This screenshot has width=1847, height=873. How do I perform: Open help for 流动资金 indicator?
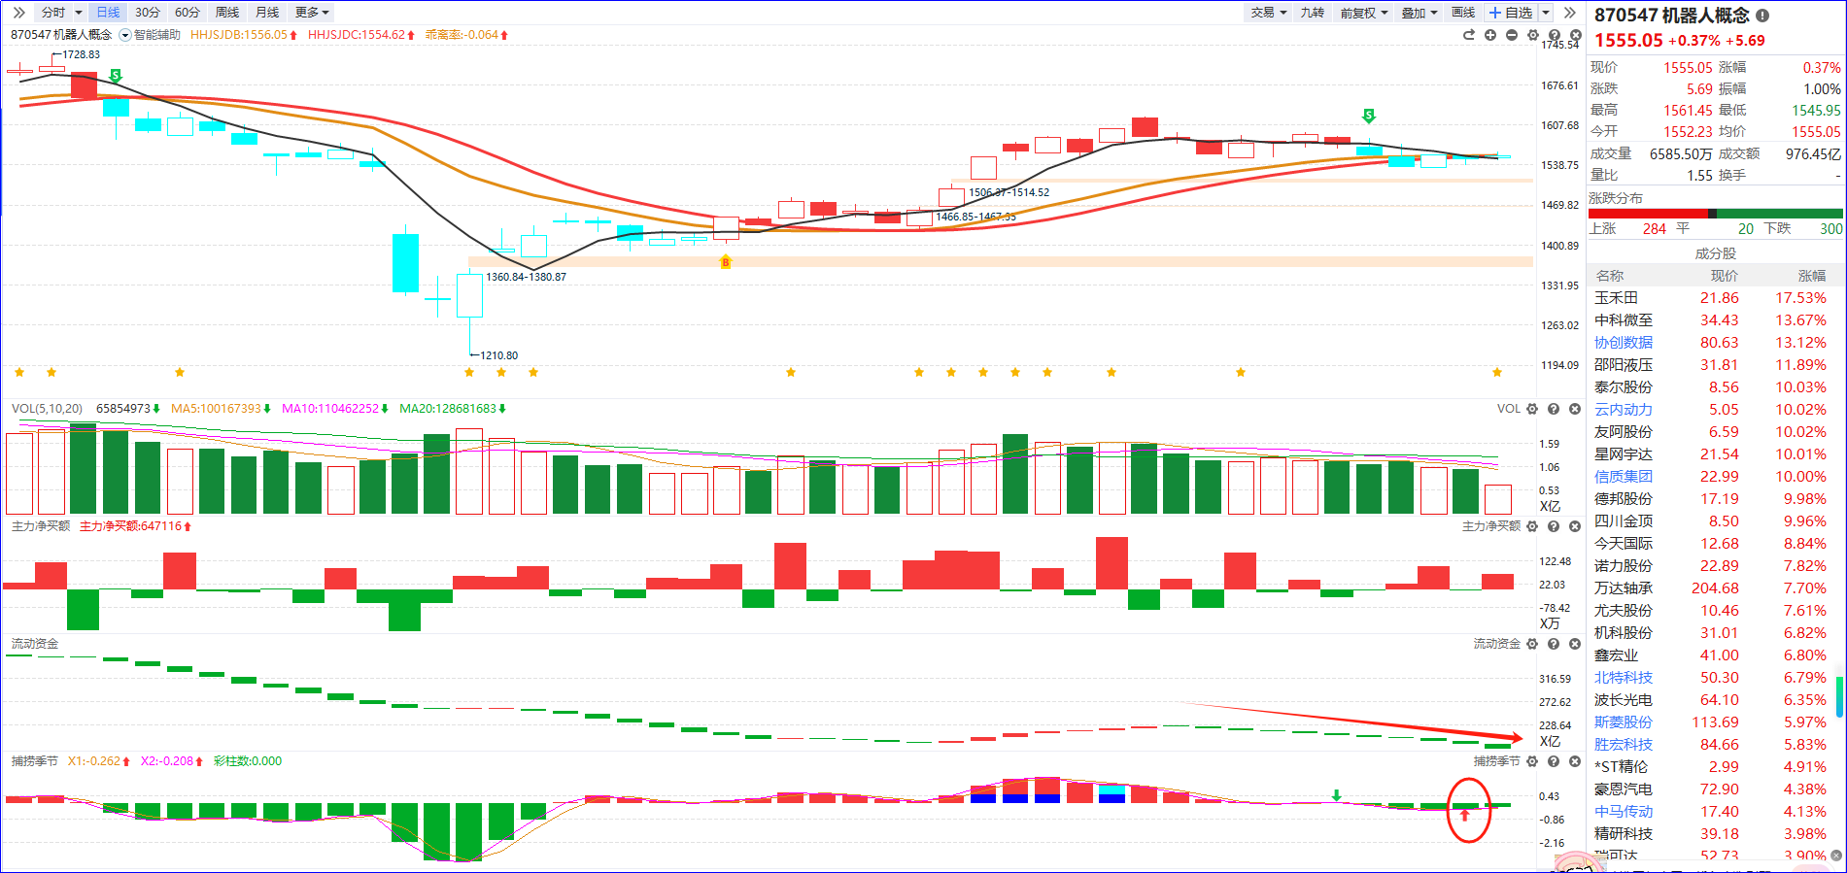click(1554, 644)
